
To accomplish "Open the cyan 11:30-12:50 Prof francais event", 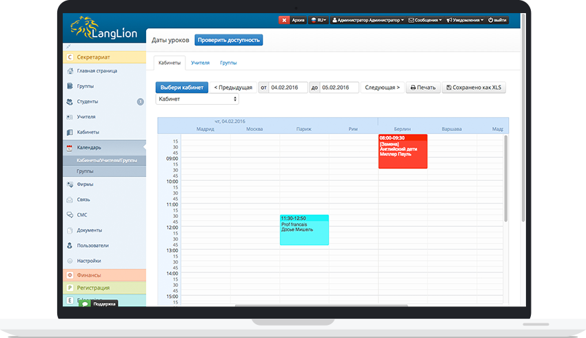I will tap(304, 230).
